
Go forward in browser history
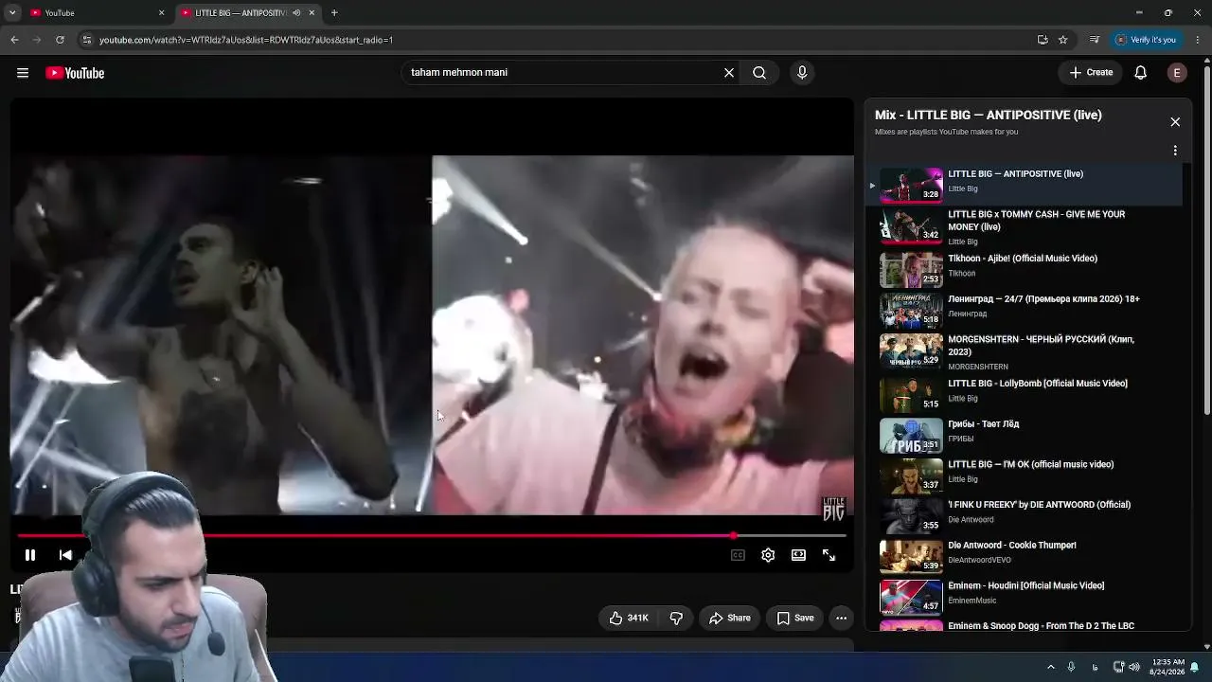(x=37, y=40)
